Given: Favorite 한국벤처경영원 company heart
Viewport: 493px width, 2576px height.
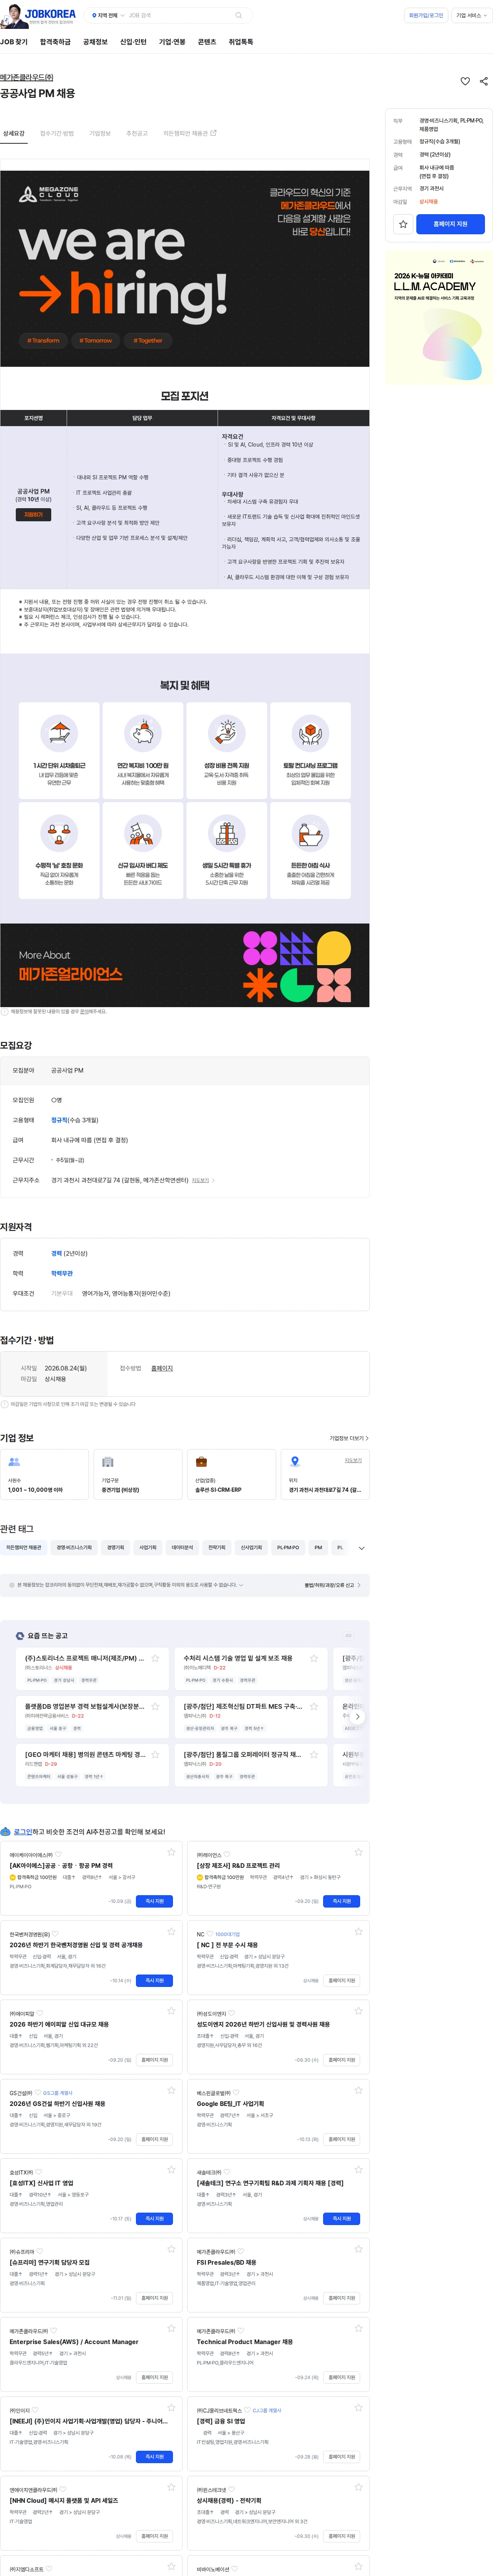Looking at the screenshot, I should tap(55, 1934).
